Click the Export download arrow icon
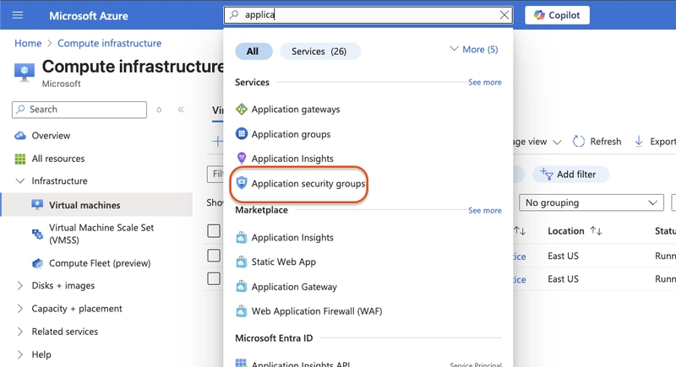The image size is (676, 367). (x=639, y=142)
